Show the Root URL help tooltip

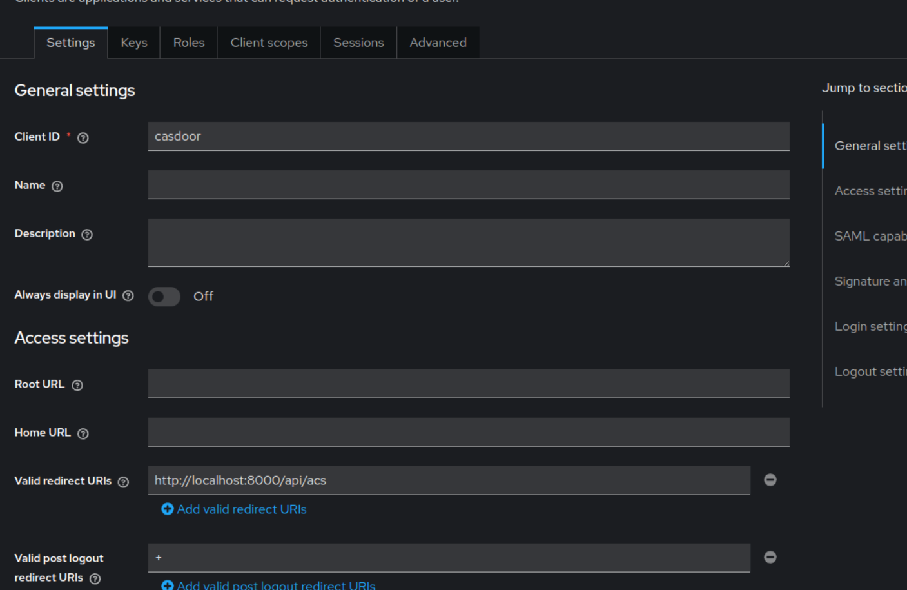tap(77, 386)
